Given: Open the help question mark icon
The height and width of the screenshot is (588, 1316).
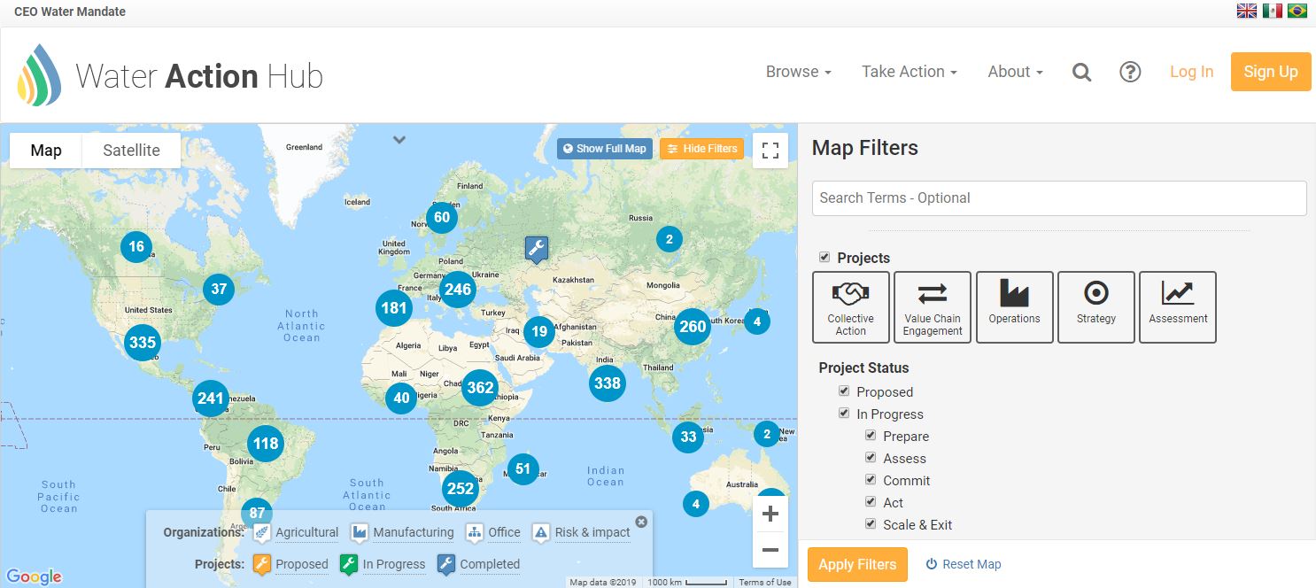Looking at the screenshot, I should tap(1130, 73).
